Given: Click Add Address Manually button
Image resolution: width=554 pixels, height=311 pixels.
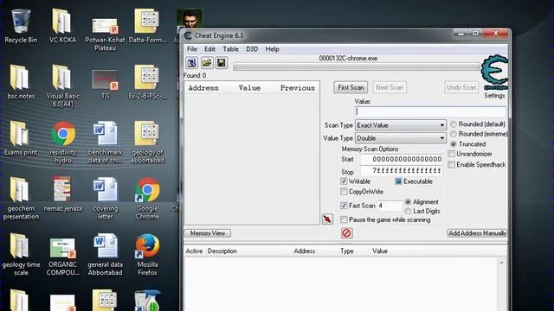Looking at the screenshot, I should tap(477, 233).
